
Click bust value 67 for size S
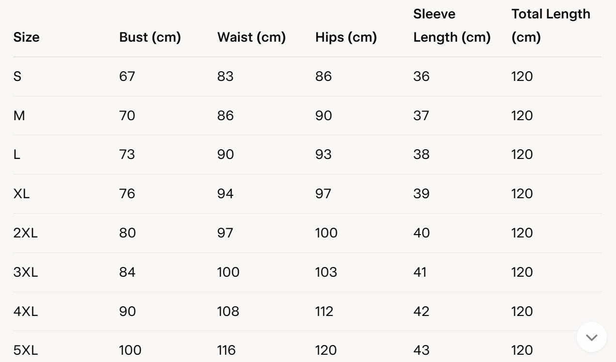[127, 77]
